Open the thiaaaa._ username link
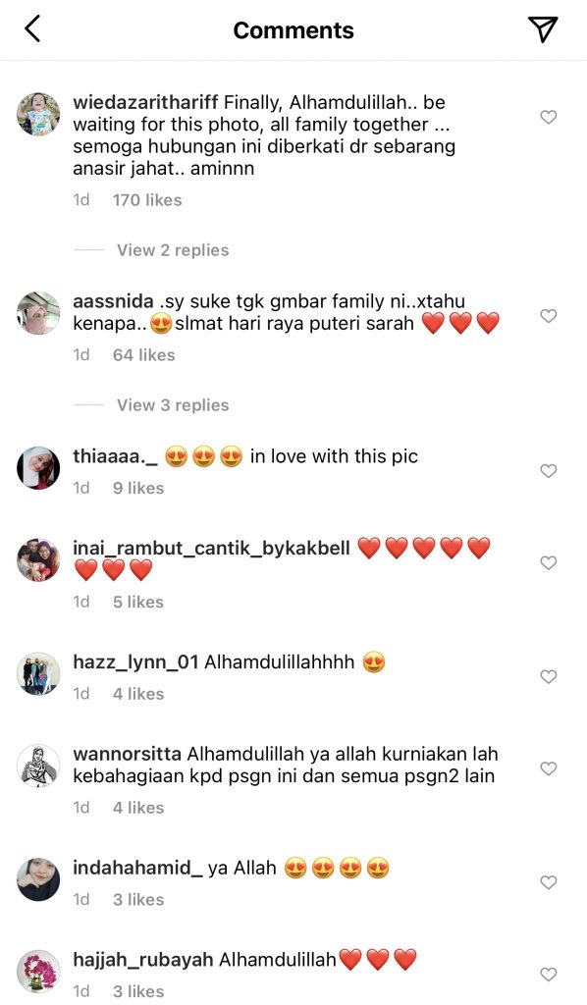 [x=116, y=456]
